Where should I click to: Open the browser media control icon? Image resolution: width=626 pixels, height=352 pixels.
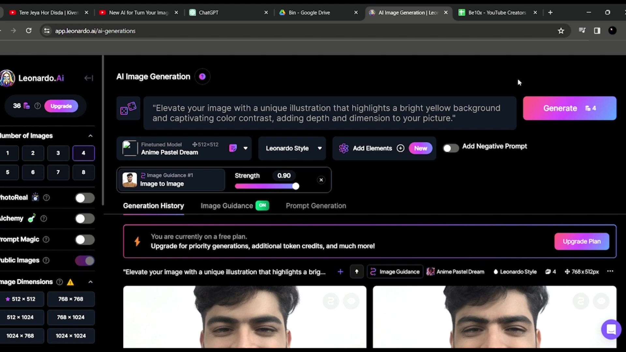tap(582, 31)
